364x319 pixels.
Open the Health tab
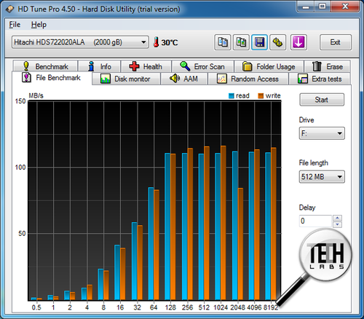tap(146, 66)
